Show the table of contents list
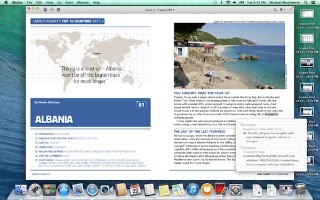The width and height of the screenshot is (320, 200). coord(52,10)
